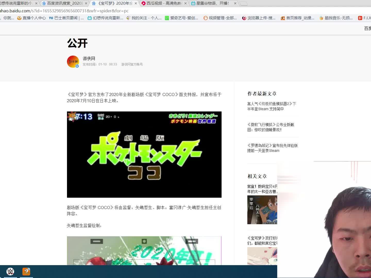Click the 矢嶋哲生监督绘制 text line

[x=85, y=225]
